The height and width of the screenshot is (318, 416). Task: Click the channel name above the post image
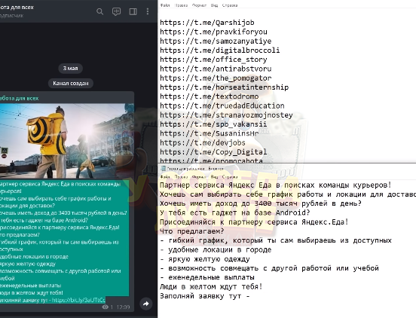click(x=19, y=98)
